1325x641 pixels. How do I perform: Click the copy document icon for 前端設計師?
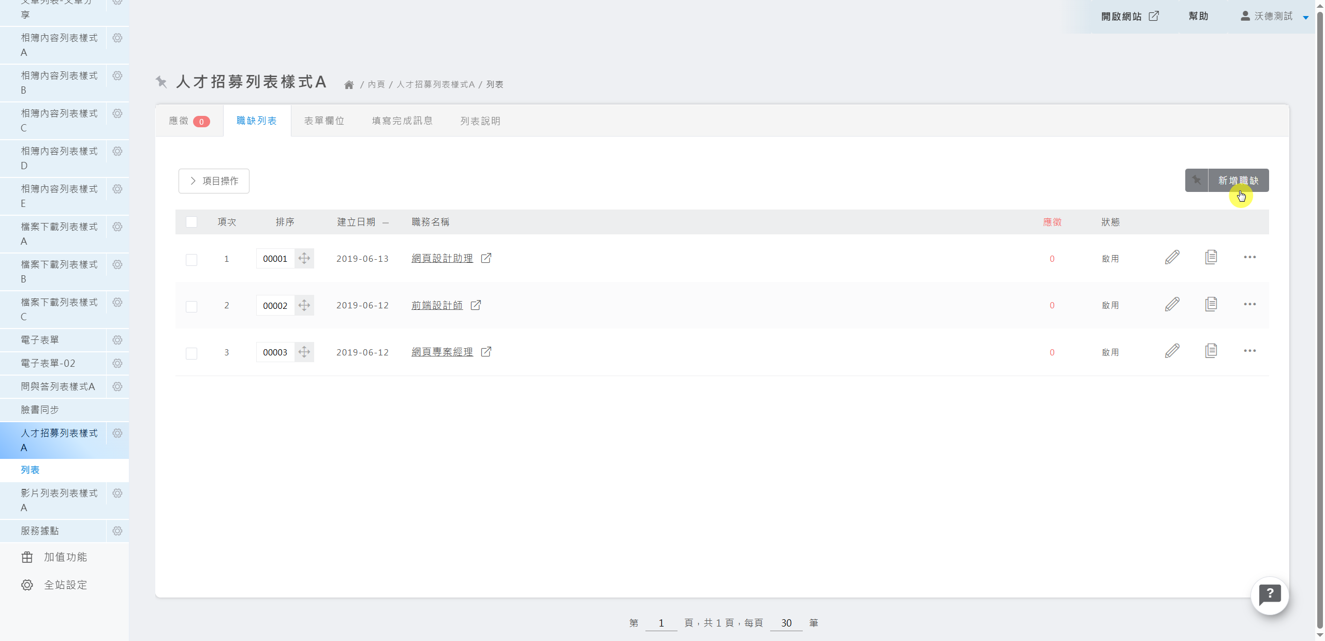point(1211,304)
